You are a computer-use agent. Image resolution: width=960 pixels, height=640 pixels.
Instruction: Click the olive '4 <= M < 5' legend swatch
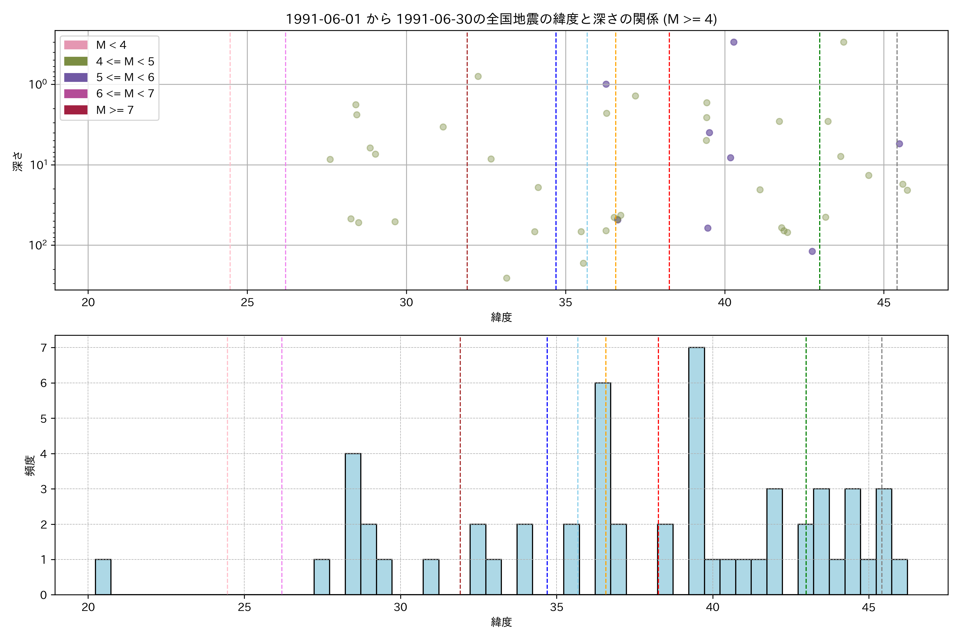(75, 61)
